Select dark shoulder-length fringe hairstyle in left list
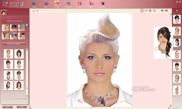Image resolution: width=182 pixels, height=109 pixels. pos(19,54)
